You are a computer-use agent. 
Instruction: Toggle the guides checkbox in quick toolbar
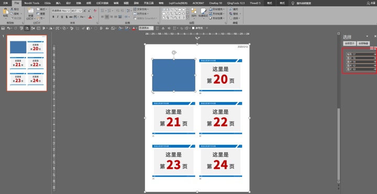coord(193,28)
